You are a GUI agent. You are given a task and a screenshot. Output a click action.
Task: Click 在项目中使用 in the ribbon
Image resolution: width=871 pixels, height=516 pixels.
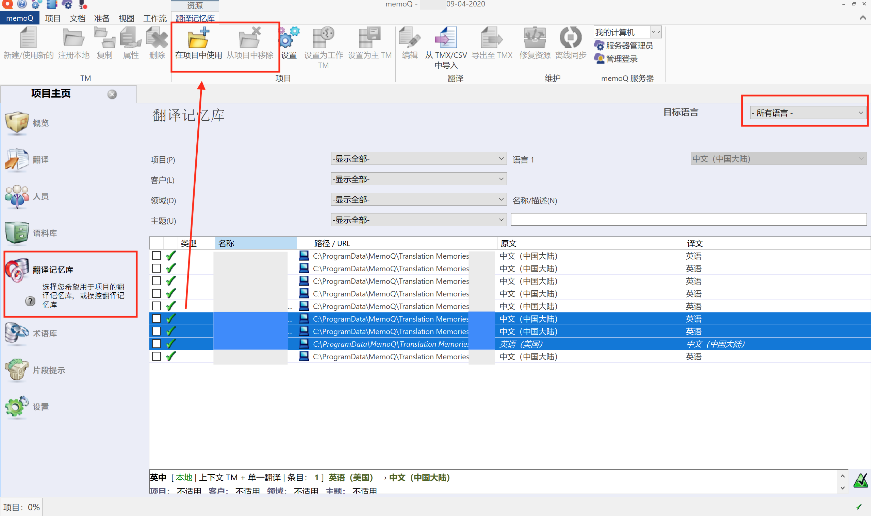coord(198,43)
